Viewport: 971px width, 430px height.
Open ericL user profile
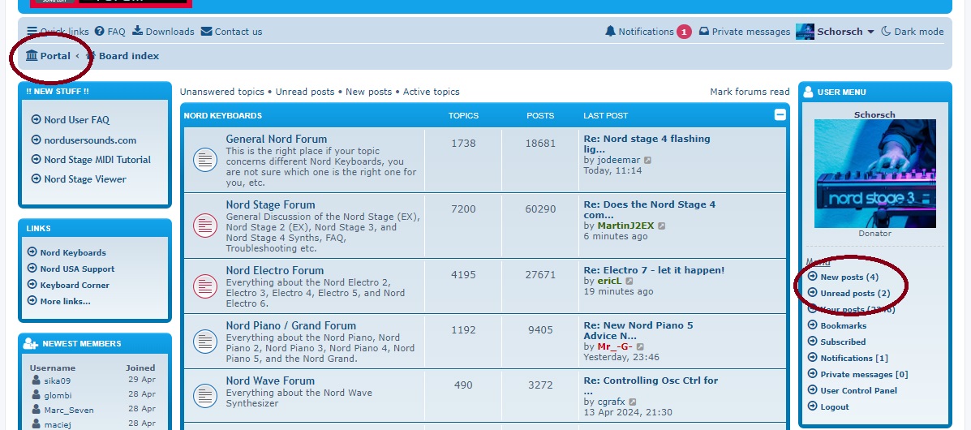pyautogui.click(x=609, y=281)
